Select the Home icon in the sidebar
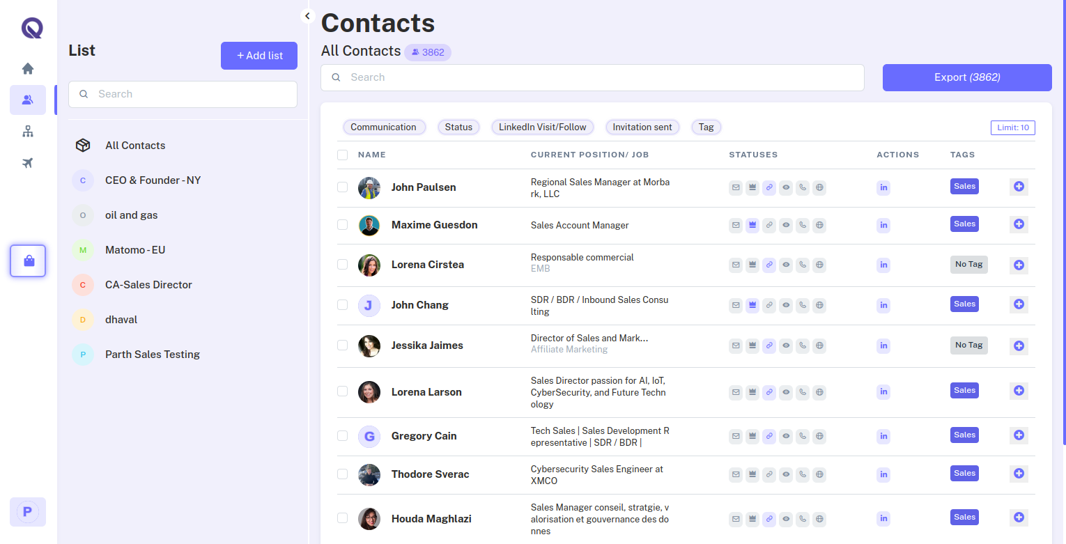Image resolution: width=1066 pixels, height=544 pixels. tap(27, 68)
